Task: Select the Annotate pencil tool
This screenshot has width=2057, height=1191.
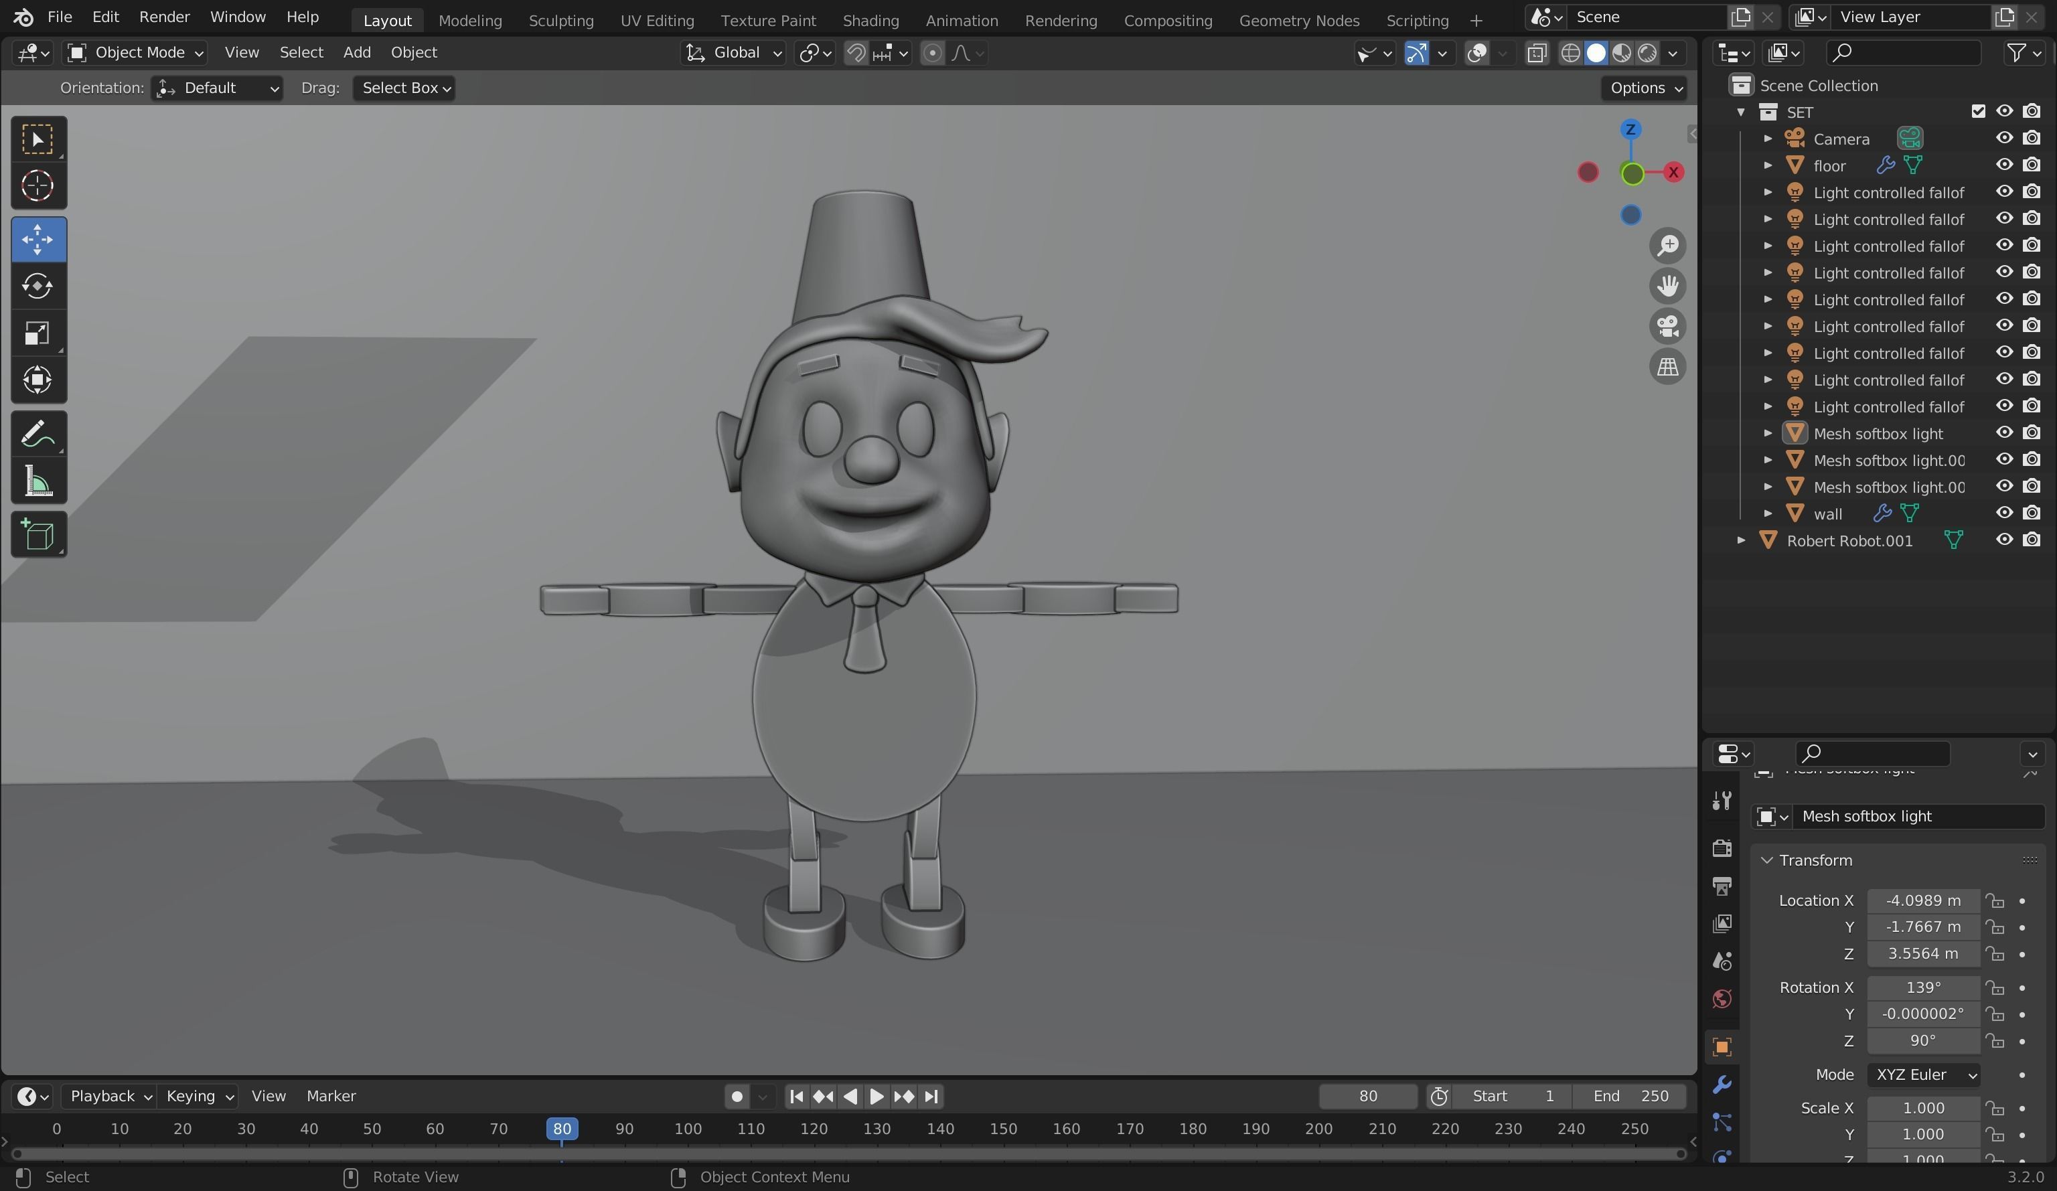Action: click(x=38, y=433)
